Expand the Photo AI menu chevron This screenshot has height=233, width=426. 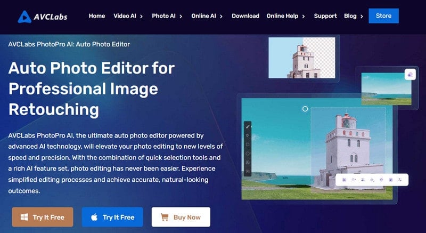pyautogui.click(x=181, y=17)
